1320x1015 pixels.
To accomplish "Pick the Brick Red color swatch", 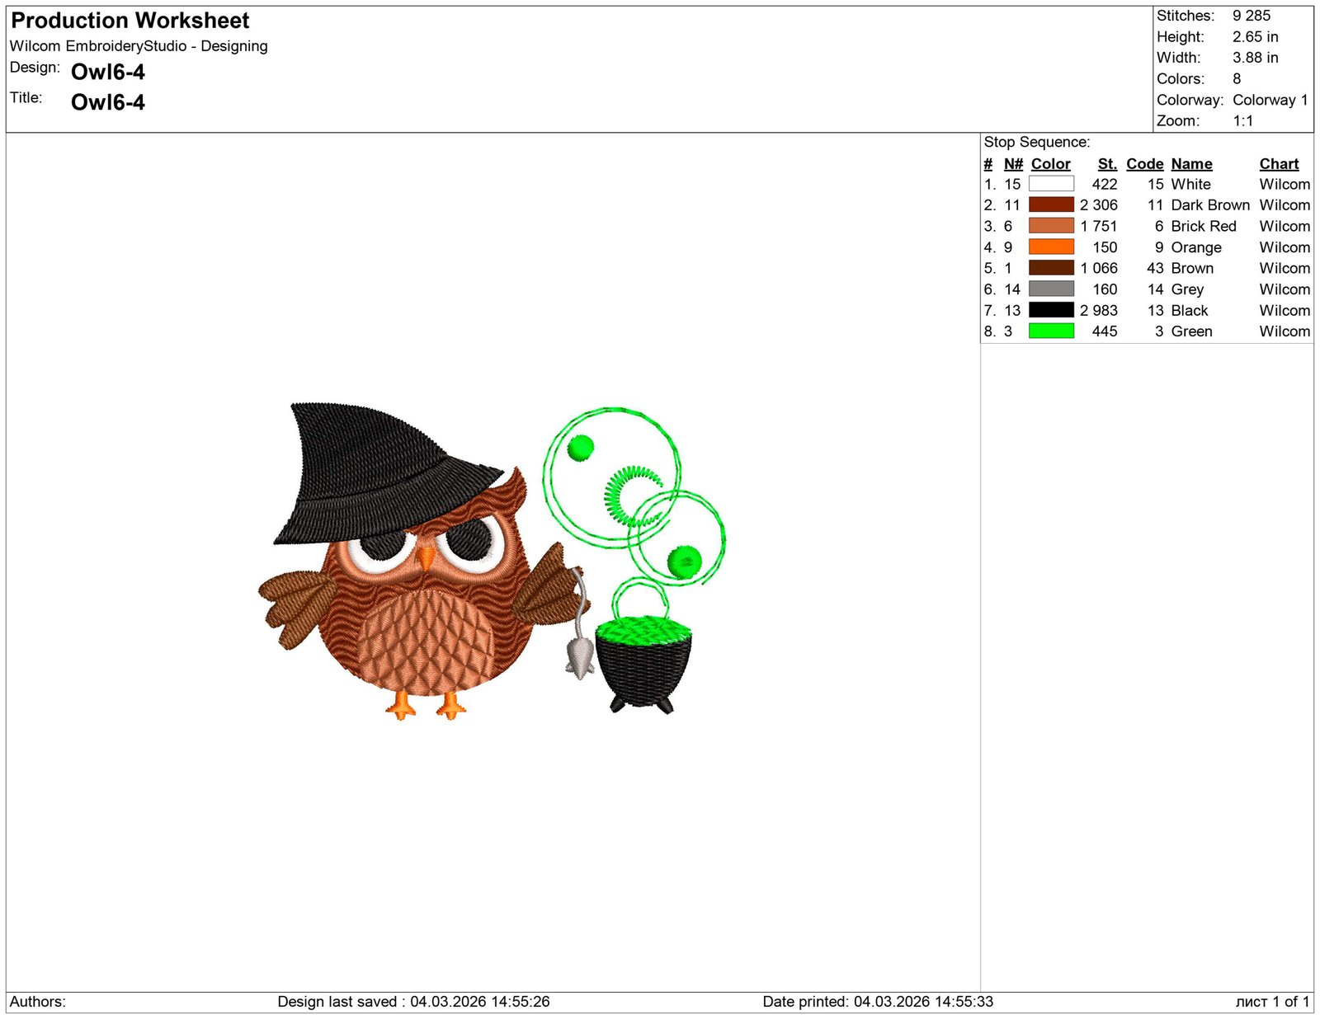I will pos(1050,226).
